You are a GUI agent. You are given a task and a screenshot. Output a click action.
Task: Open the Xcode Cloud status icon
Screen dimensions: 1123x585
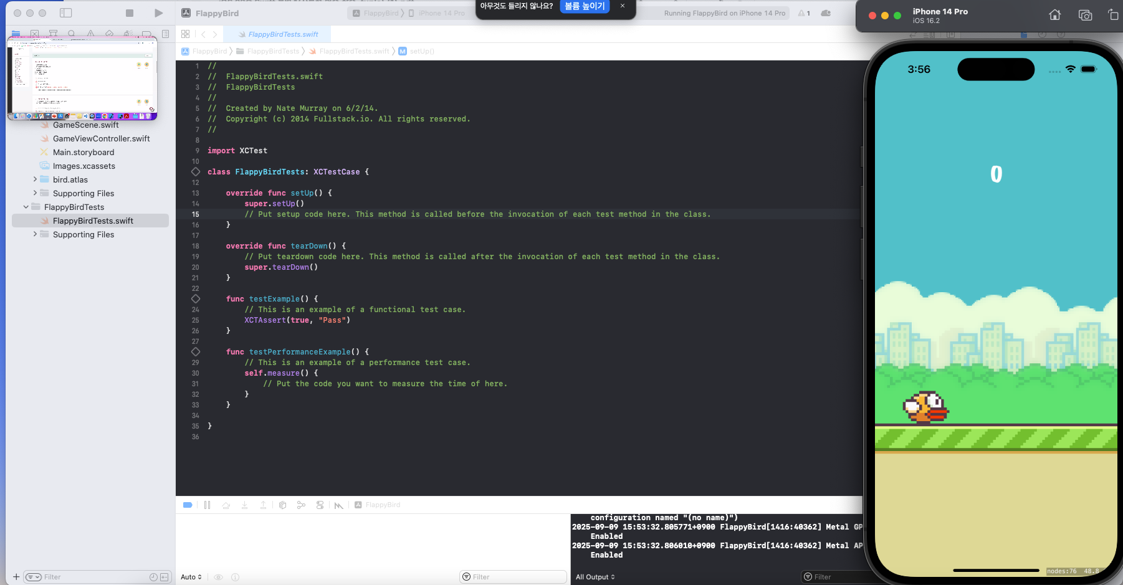pyautogui.click(x=826, y=13)
